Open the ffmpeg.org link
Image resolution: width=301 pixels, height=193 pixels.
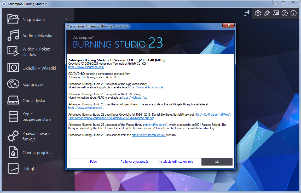155,125
